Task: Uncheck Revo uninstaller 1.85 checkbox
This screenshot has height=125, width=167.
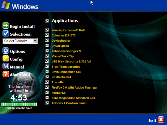Action: [47, 72]
